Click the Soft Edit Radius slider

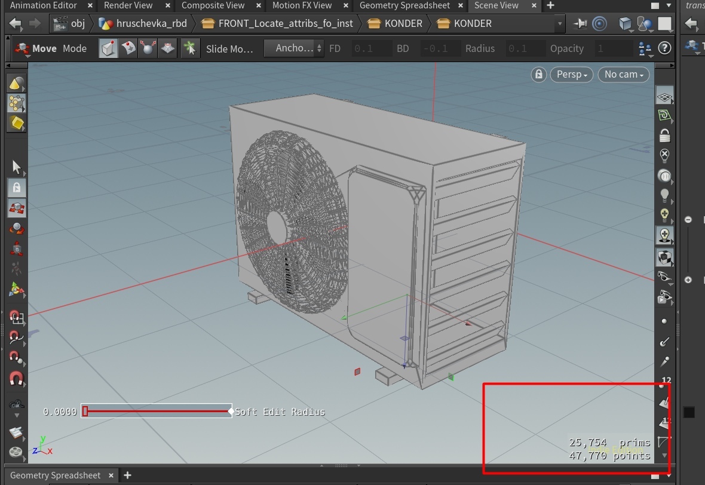coord(157,411)
